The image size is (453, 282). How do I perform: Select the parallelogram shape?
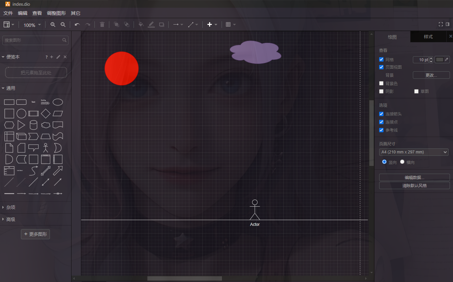point(58,114)
